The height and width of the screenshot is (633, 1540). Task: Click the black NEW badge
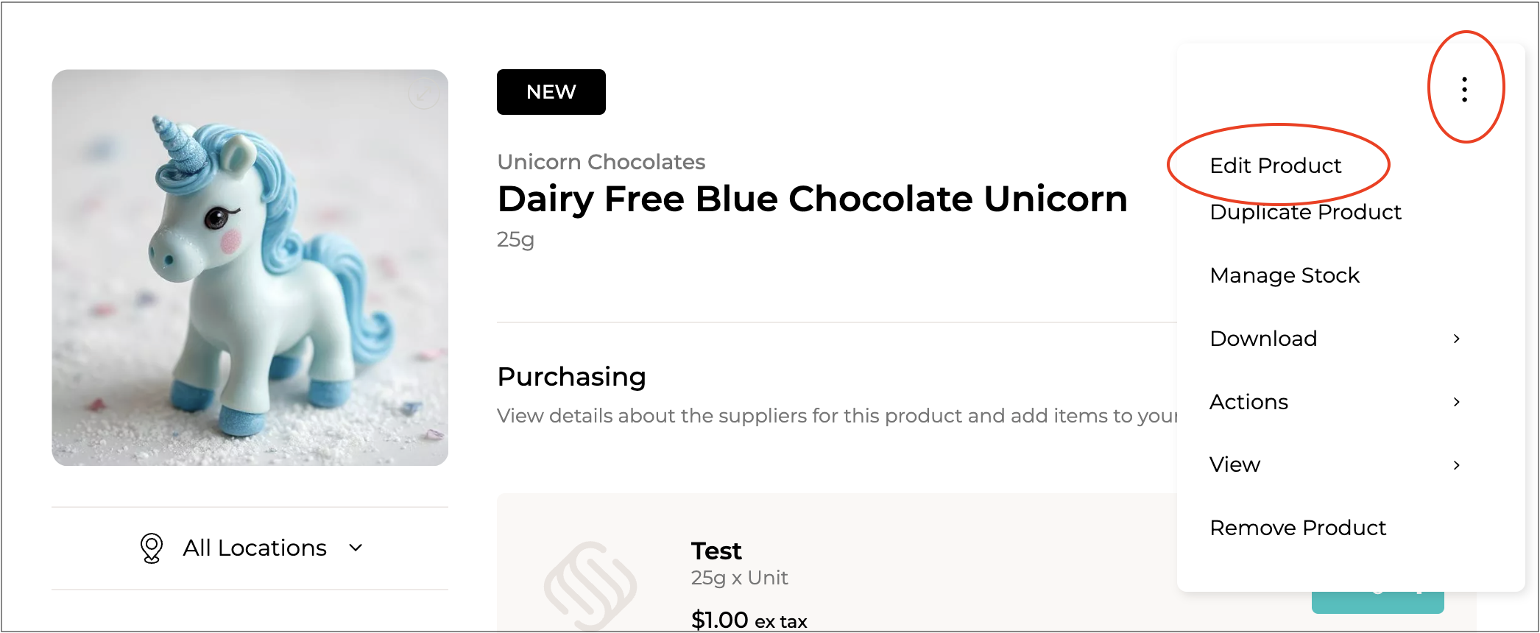point(551,92)
